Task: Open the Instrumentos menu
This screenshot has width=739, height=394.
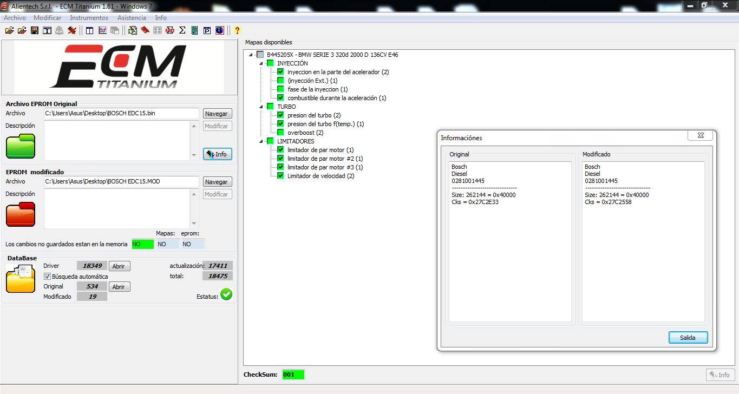Action: [89, 18]
